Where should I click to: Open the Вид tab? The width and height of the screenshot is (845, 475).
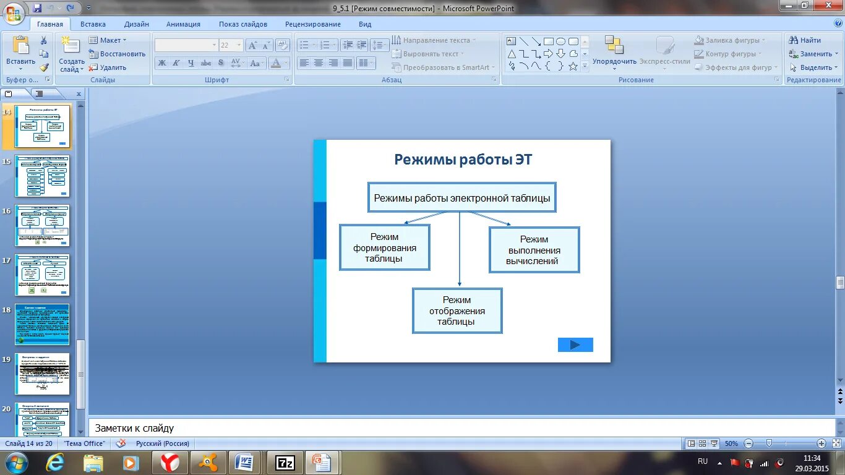point(365,24)
